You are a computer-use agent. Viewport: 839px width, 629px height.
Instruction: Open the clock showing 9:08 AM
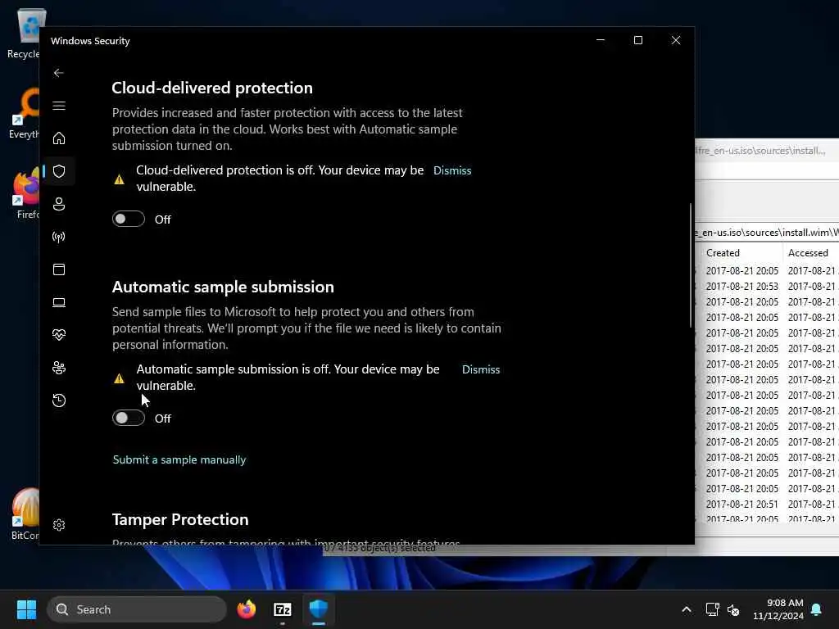(x=778, y=609)
